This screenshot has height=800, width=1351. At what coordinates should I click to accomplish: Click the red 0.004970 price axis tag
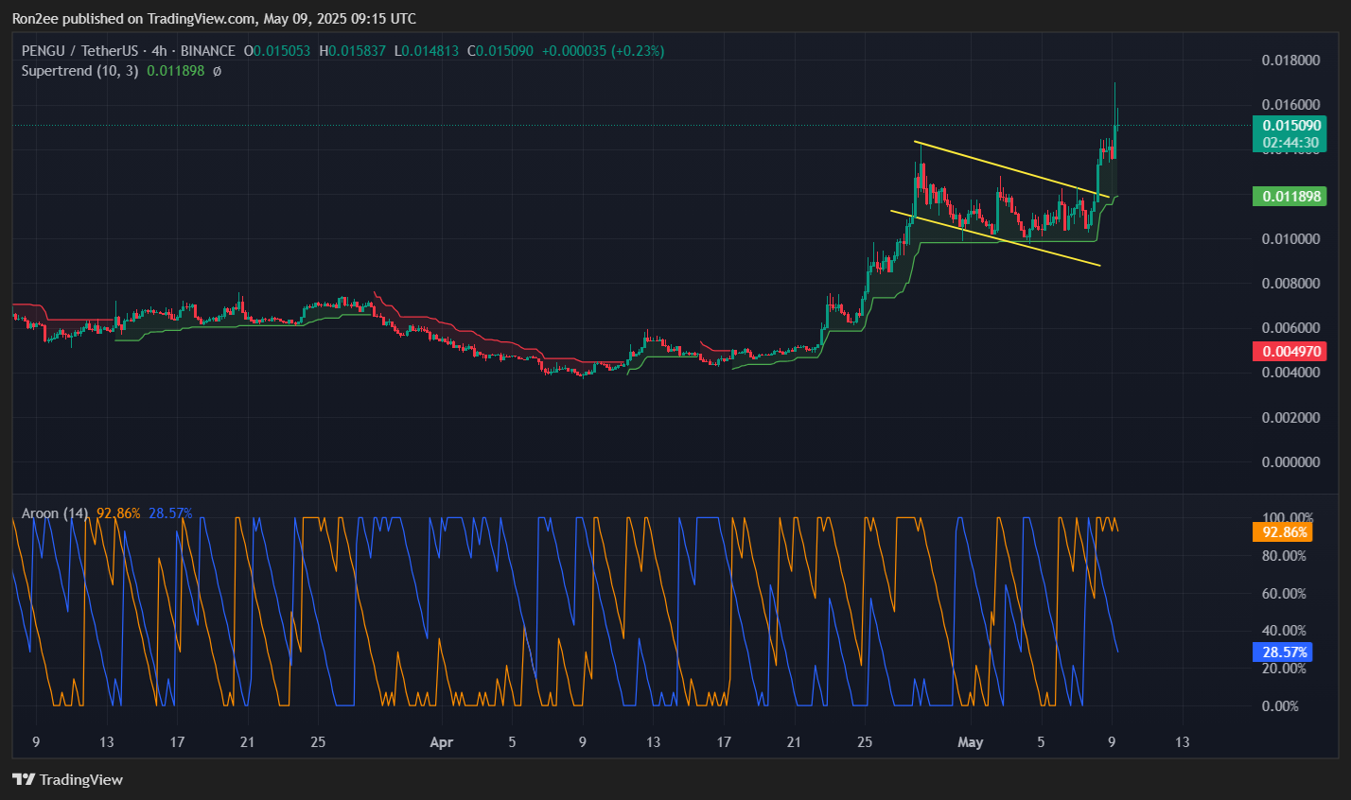coord(1290,352)
